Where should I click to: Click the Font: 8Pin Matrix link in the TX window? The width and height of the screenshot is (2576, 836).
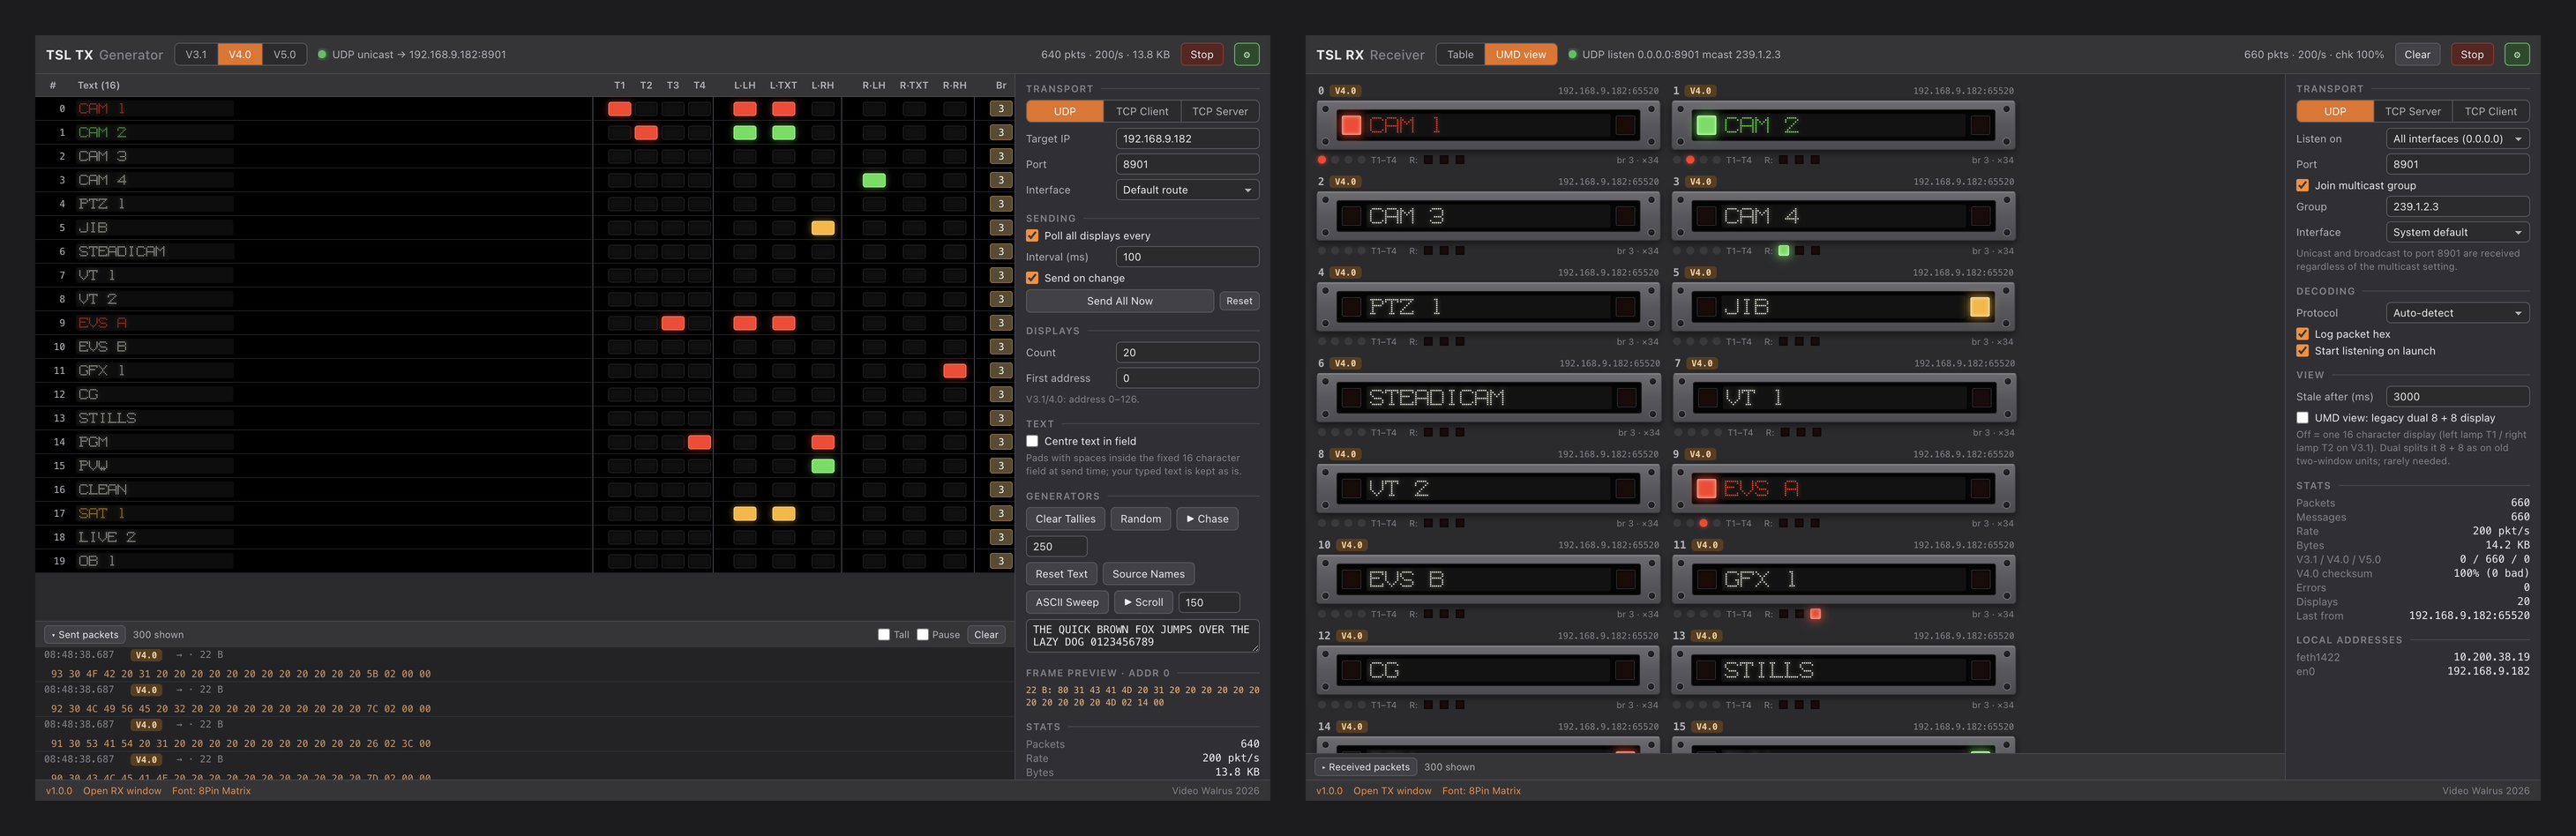[x=211, y=791]
